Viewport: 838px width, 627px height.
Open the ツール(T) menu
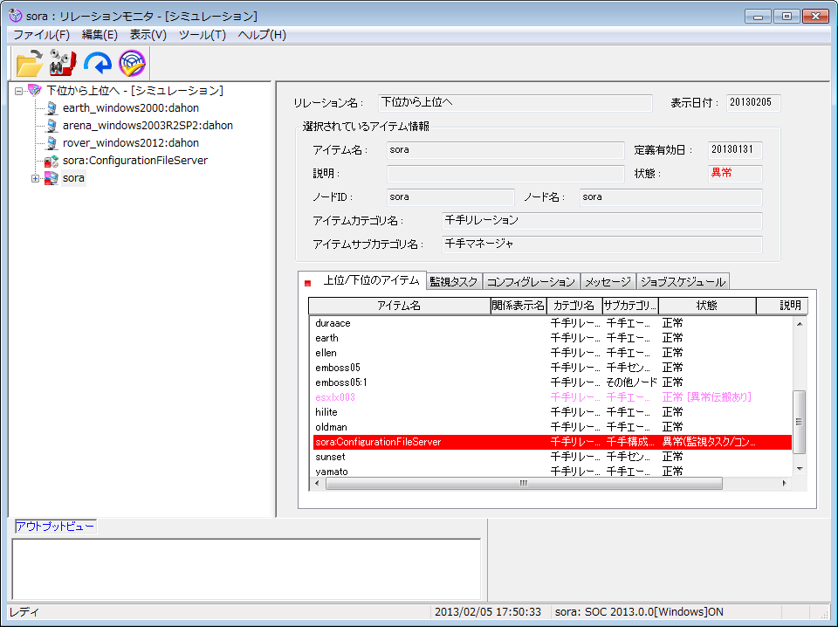click(202, 35)
